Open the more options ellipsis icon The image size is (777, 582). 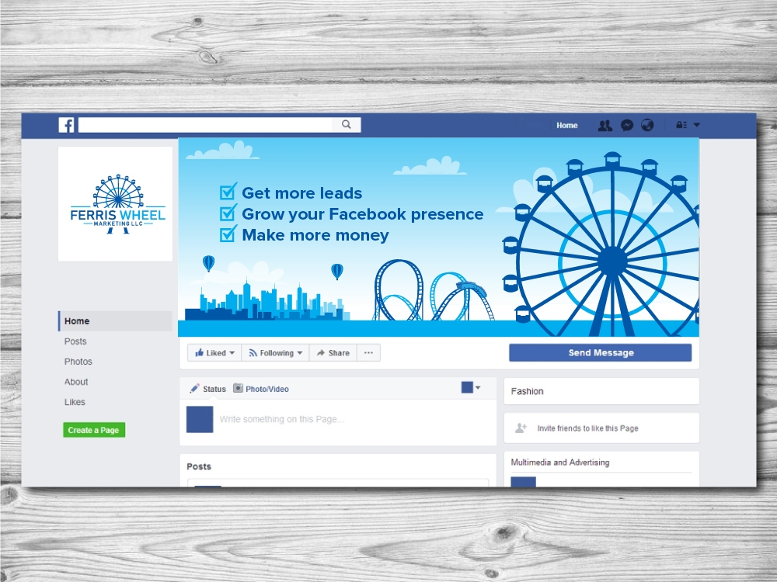(x=368, y=352)
